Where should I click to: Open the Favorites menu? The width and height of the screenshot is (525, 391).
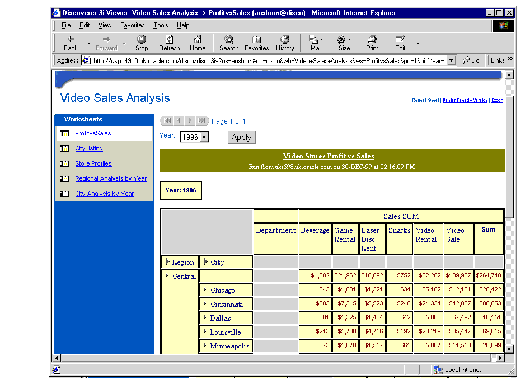(x=132, y=25)
